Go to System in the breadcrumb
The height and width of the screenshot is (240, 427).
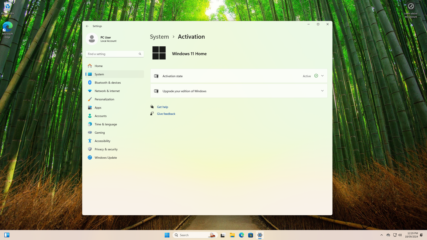click(159, 37)
